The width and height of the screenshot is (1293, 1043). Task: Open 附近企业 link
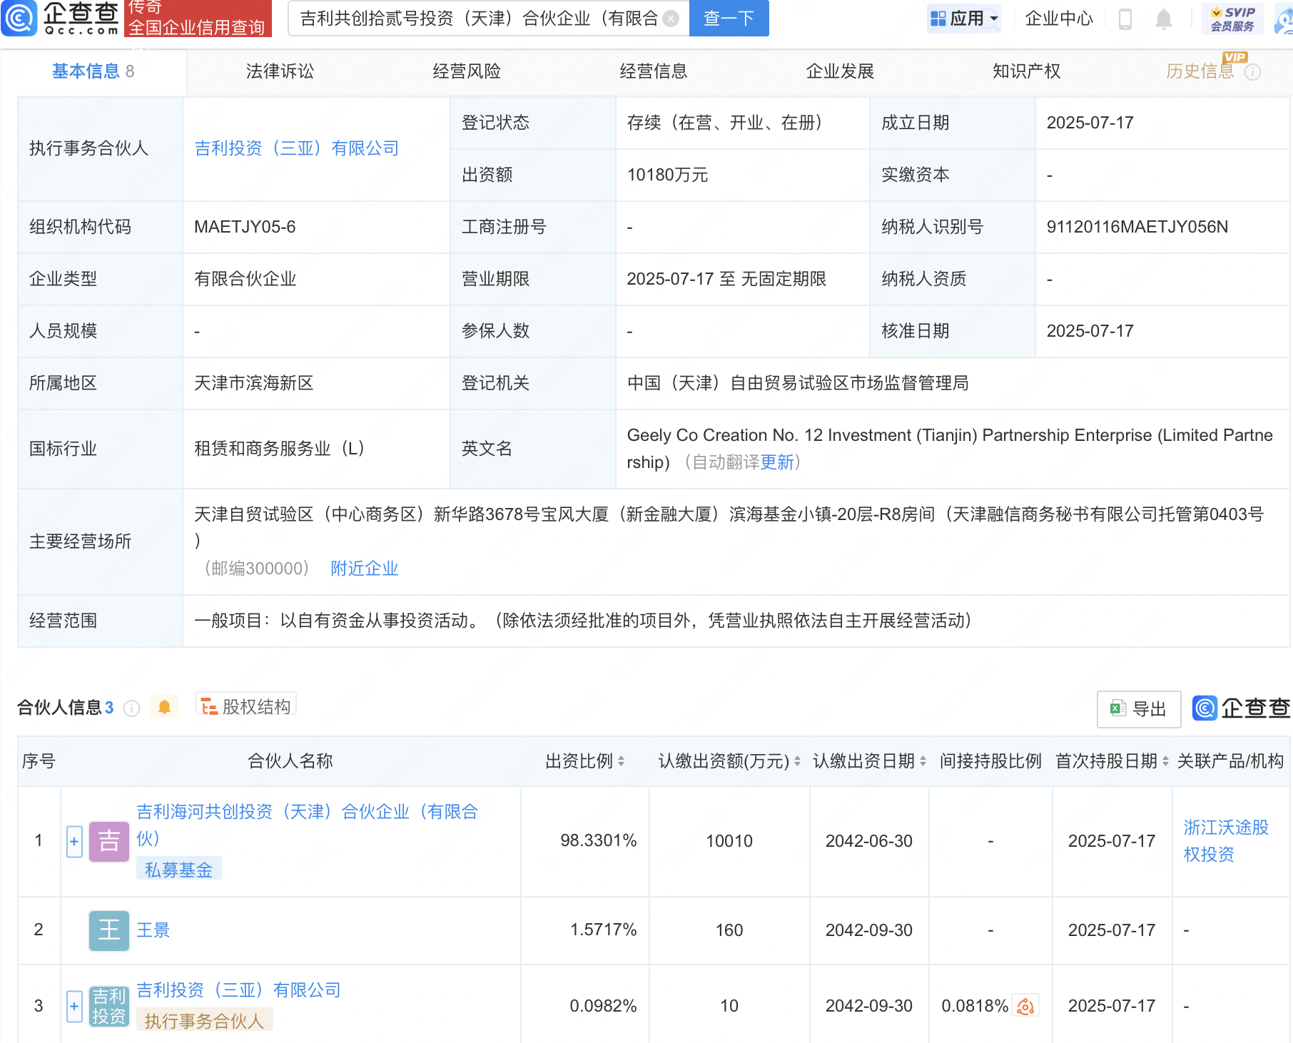click(x=364, y=569)
